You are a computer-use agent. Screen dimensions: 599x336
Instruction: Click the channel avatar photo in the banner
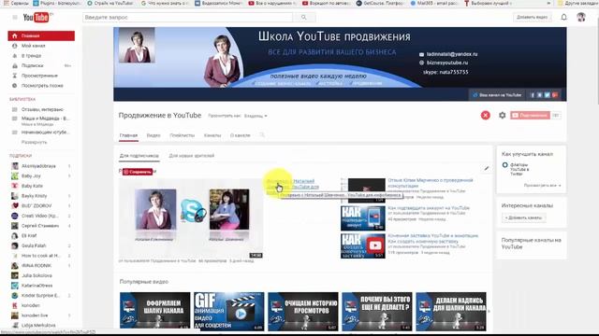click(137, 45)
